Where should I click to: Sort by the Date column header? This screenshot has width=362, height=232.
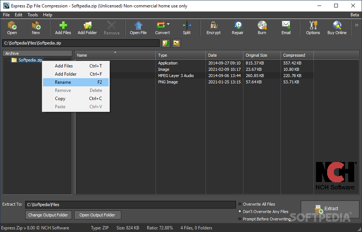pyautogui.click(x=224, y=55)
